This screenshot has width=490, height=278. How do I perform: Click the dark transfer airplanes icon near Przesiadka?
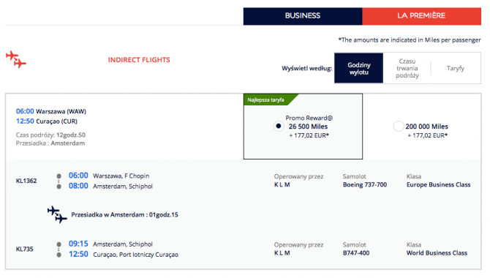coord(57,214)
